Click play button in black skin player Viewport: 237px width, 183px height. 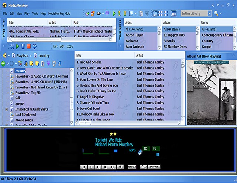pos(91,167)
